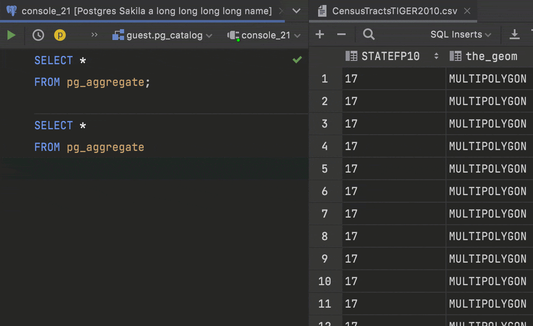Viewport: 533px width, 326px height.
Task: Show the hidden editor tabs list chevron
Action: click(296, 11)
